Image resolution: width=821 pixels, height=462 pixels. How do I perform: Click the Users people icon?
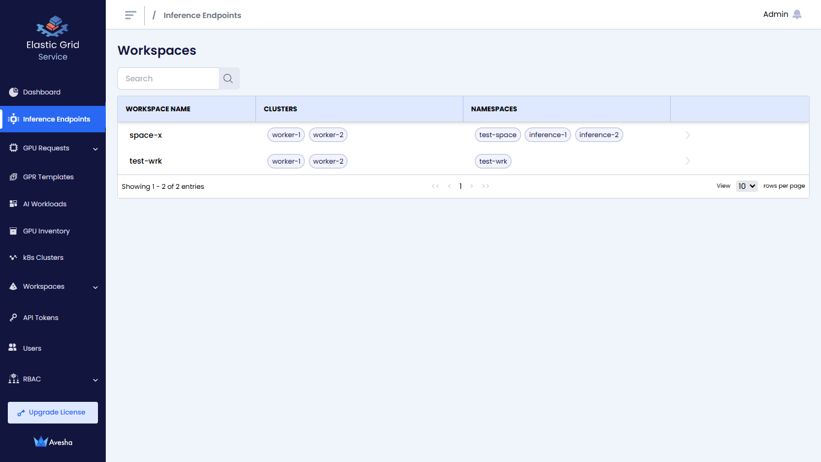click(x=13, y=348)
